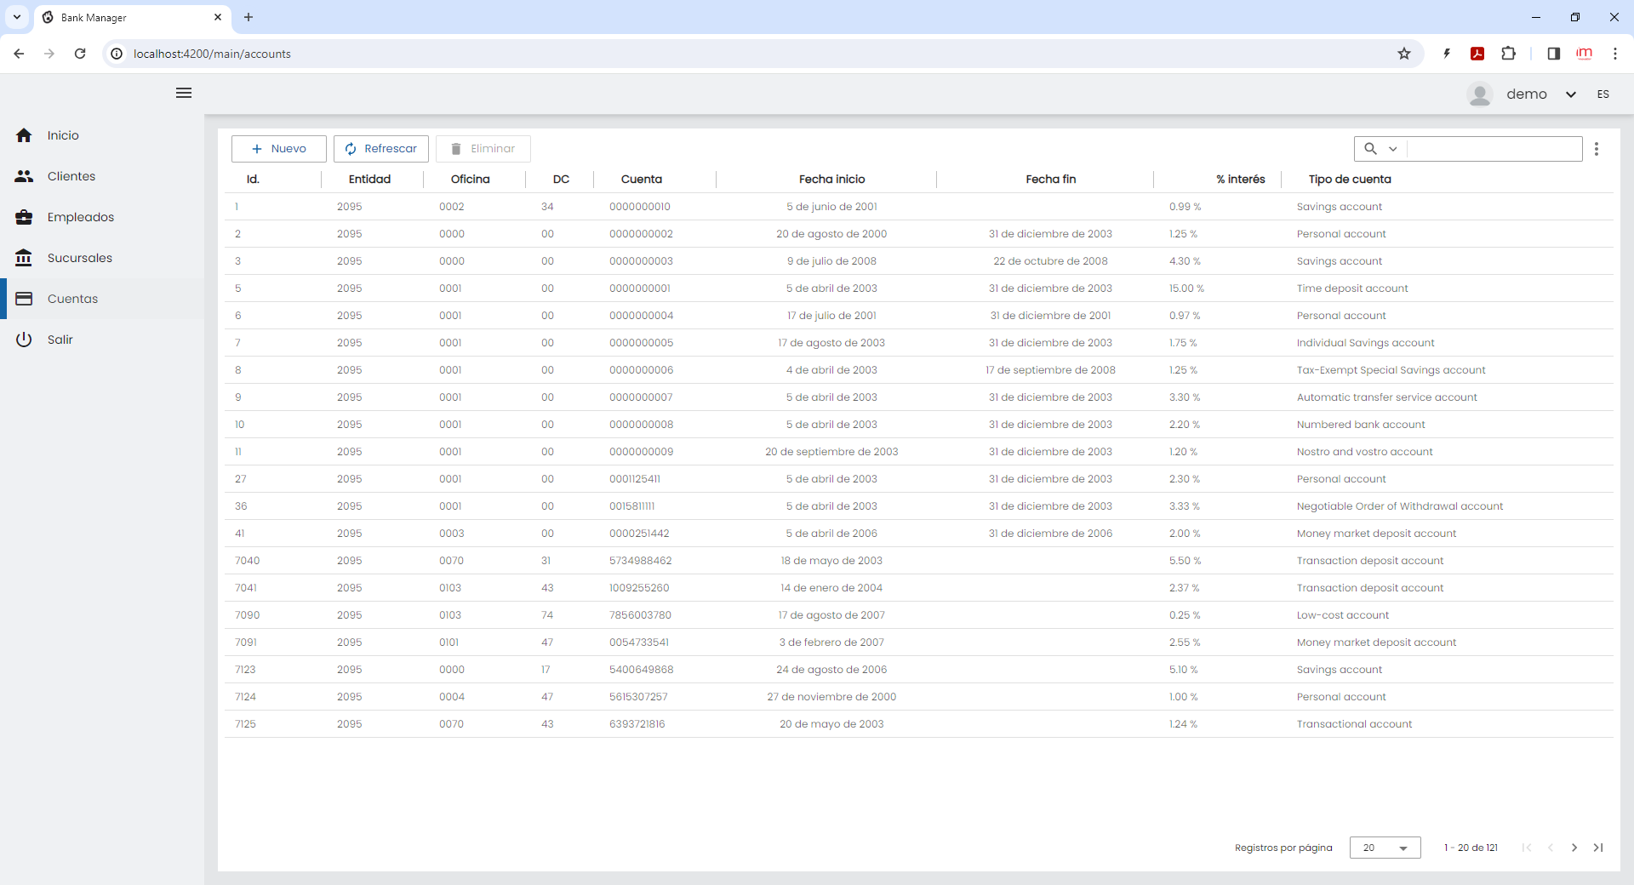Open the table options three-dot menu

pos(1597,149)
